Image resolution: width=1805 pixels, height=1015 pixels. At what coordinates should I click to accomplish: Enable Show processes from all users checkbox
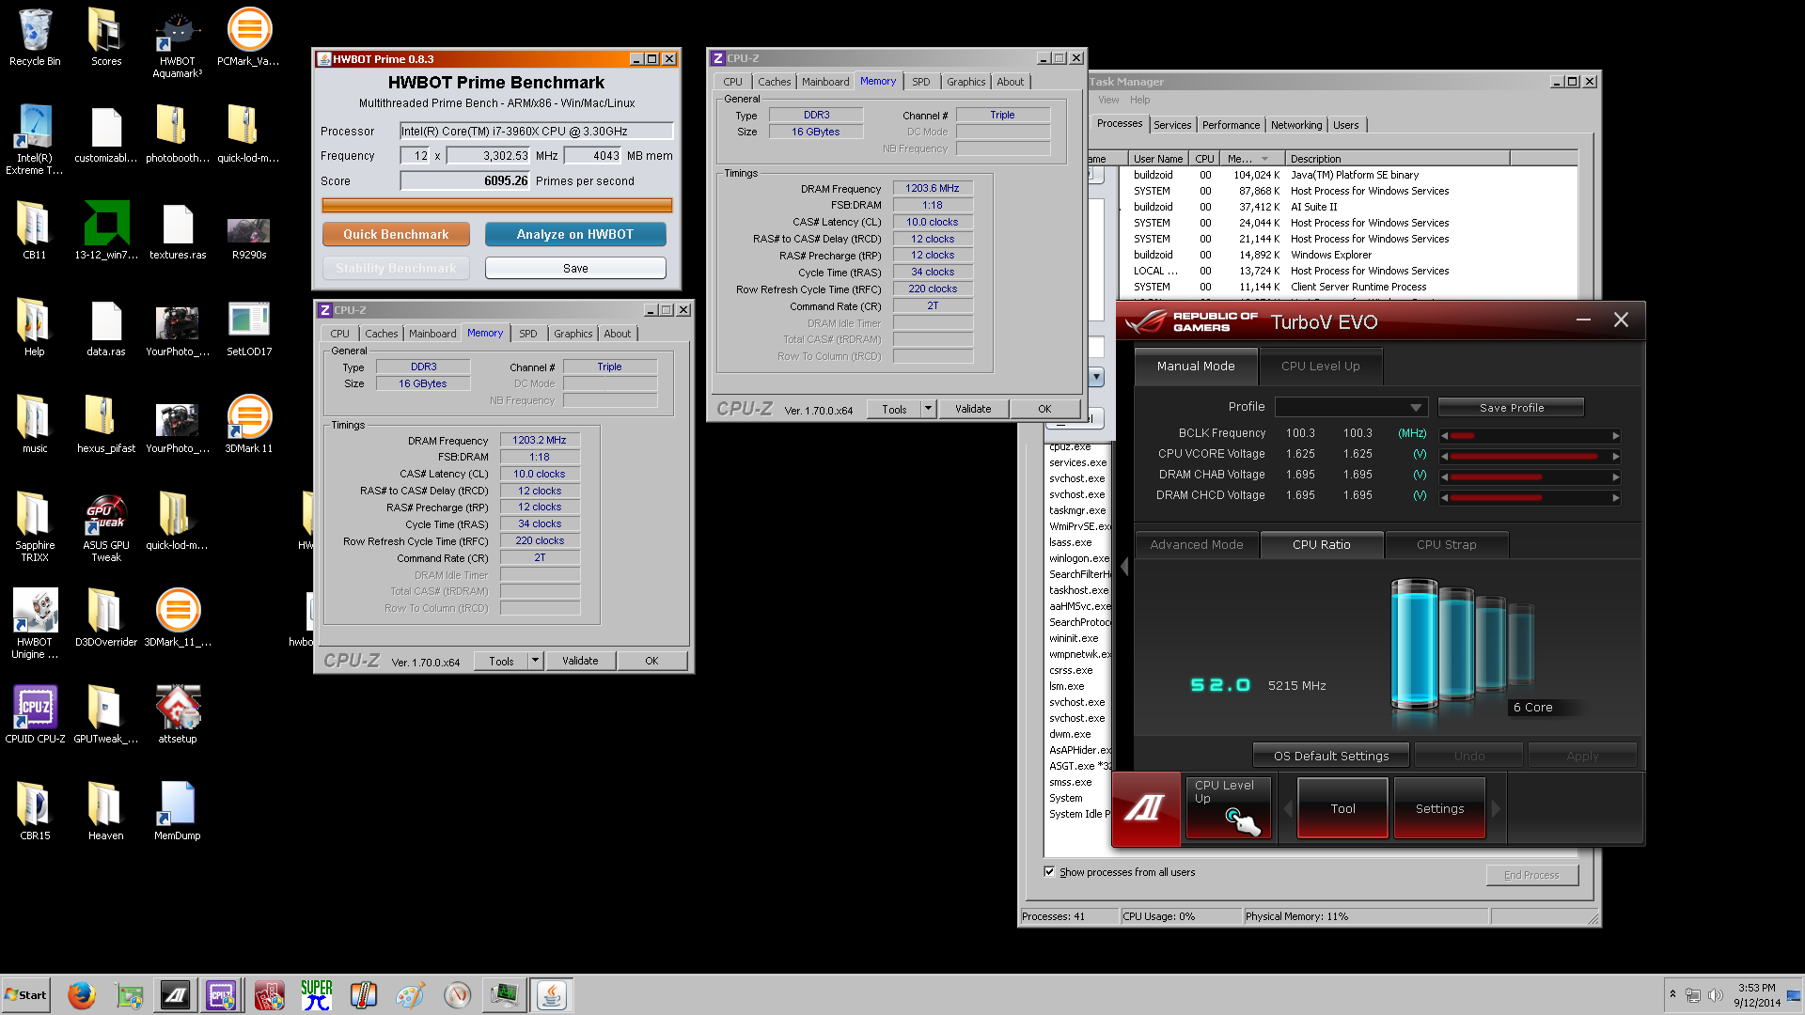[1049, 872]
